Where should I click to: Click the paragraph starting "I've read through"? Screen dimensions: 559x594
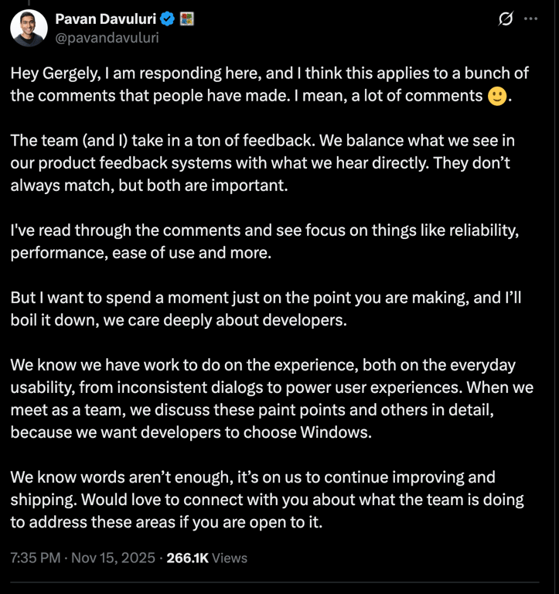click(263, 242)
